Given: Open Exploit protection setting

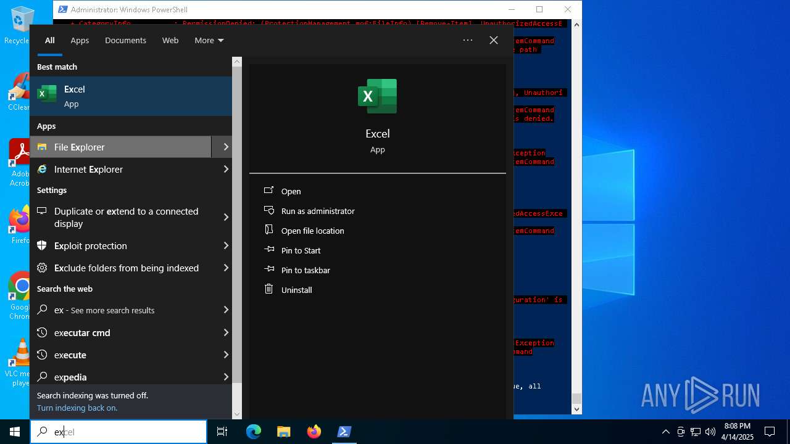Looking at the screenshot, I should point(121,245).
